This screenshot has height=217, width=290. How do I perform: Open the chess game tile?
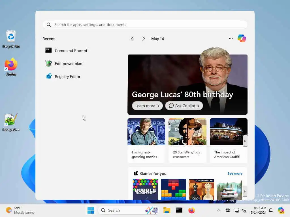pyautogui.click(x=201, y=189)
